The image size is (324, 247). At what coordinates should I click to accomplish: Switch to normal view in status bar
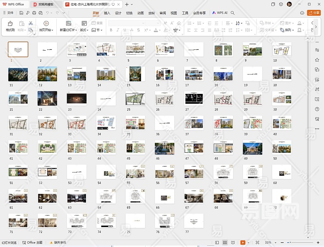click(x=217, y=243)
